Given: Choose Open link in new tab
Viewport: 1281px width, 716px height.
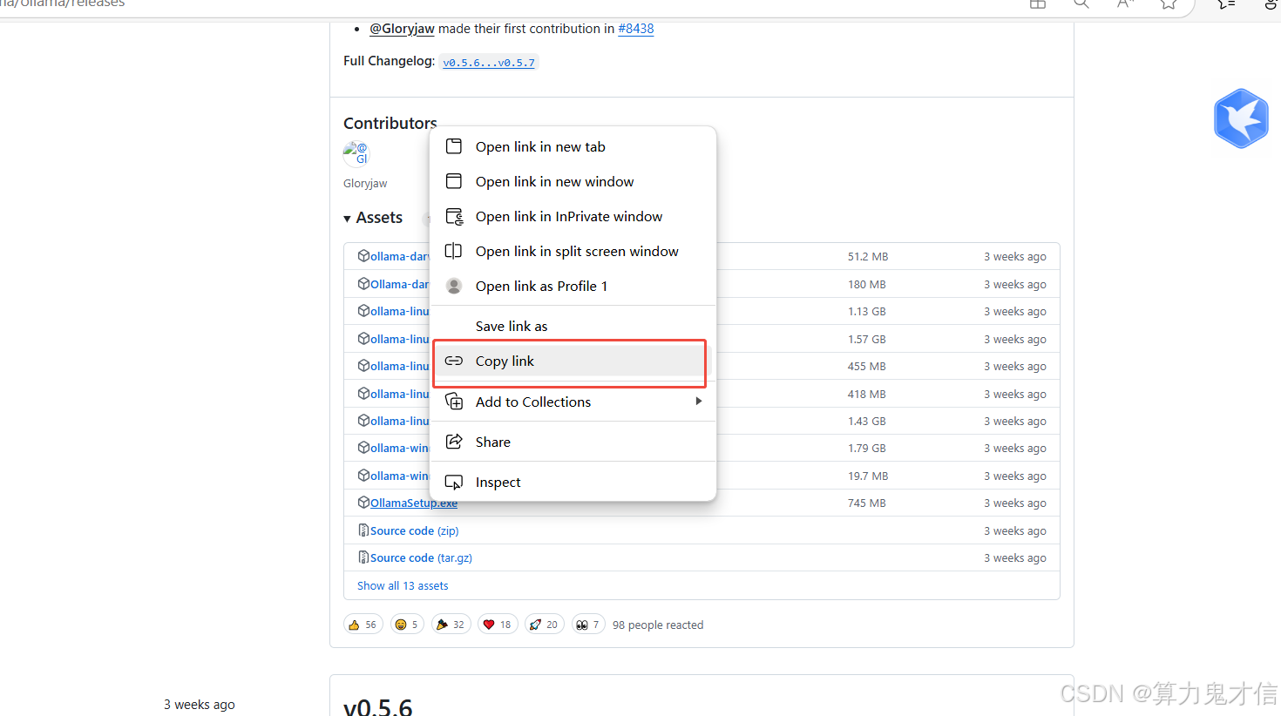Looking at the screenshot, I should pos(573,146).
